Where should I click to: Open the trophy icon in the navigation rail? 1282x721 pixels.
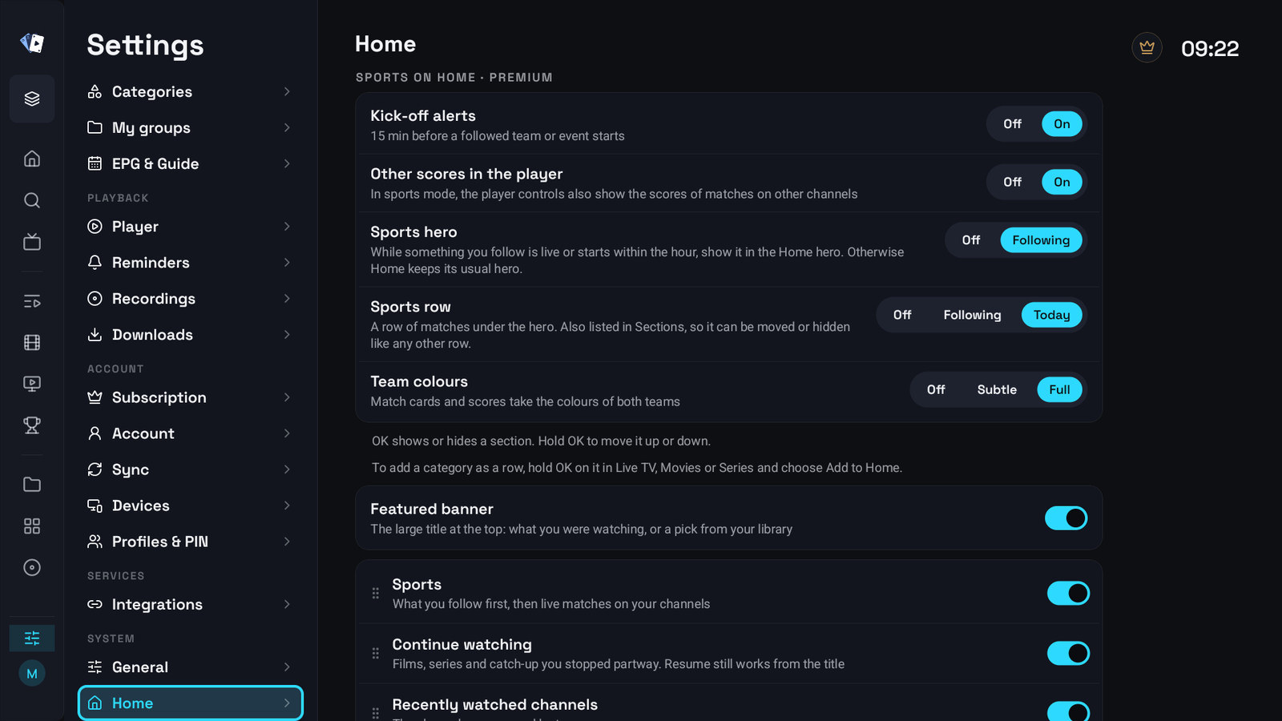(x=32, y=425)
